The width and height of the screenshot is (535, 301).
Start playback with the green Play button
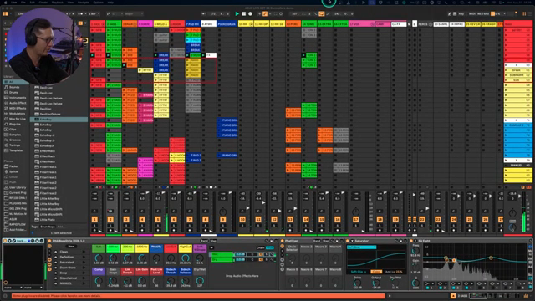(x=237, y=13)
